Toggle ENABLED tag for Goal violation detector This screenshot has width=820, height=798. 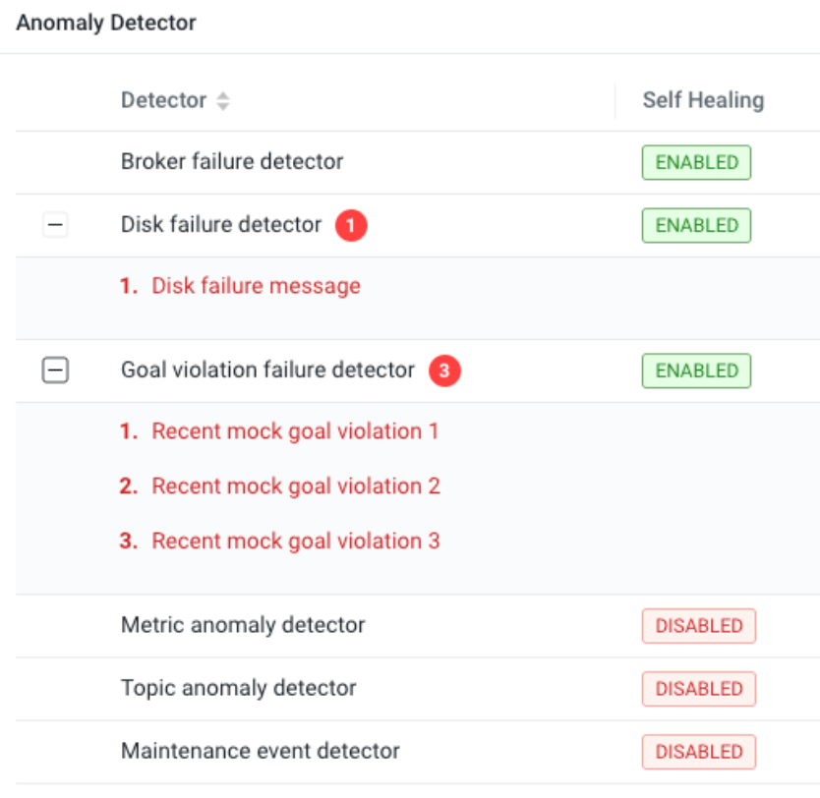[696, 370]
